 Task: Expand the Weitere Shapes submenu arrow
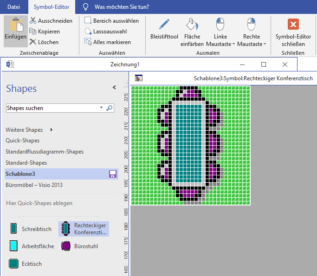pyautogui.click(x=52, y=130)
